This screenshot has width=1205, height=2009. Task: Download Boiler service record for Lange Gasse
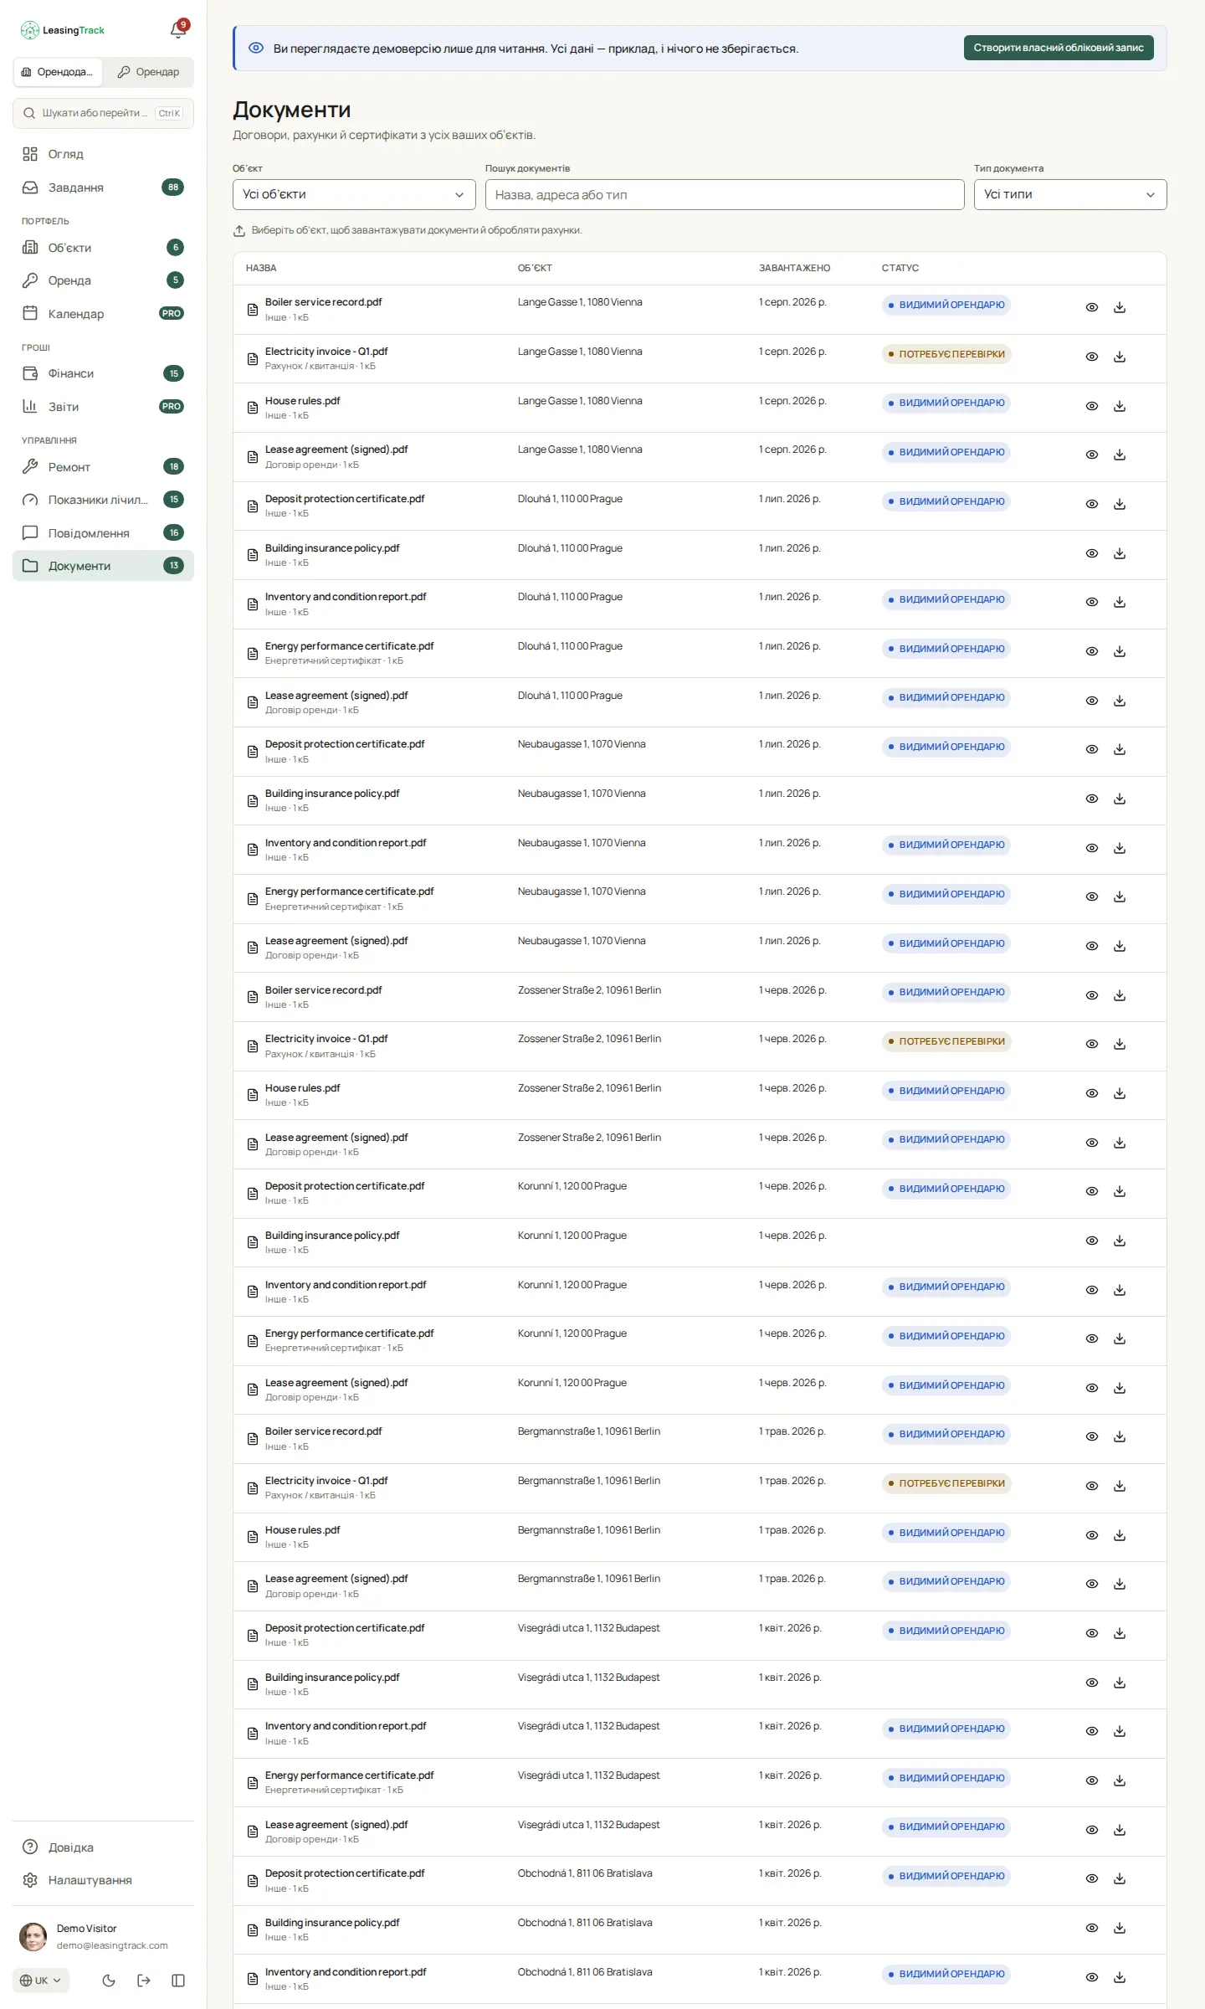click(x=1119, y=308)
